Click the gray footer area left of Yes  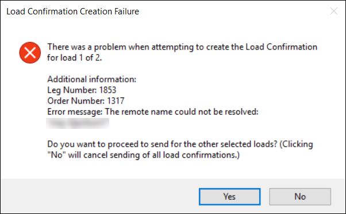coord(99,196)
